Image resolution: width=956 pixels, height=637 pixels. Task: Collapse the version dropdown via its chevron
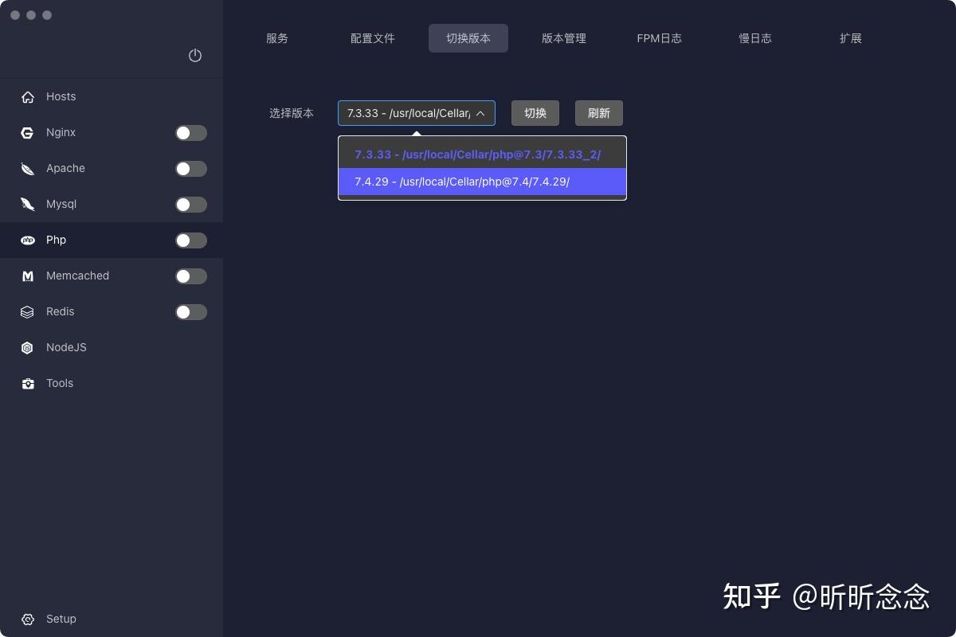(x=481, y=113)
